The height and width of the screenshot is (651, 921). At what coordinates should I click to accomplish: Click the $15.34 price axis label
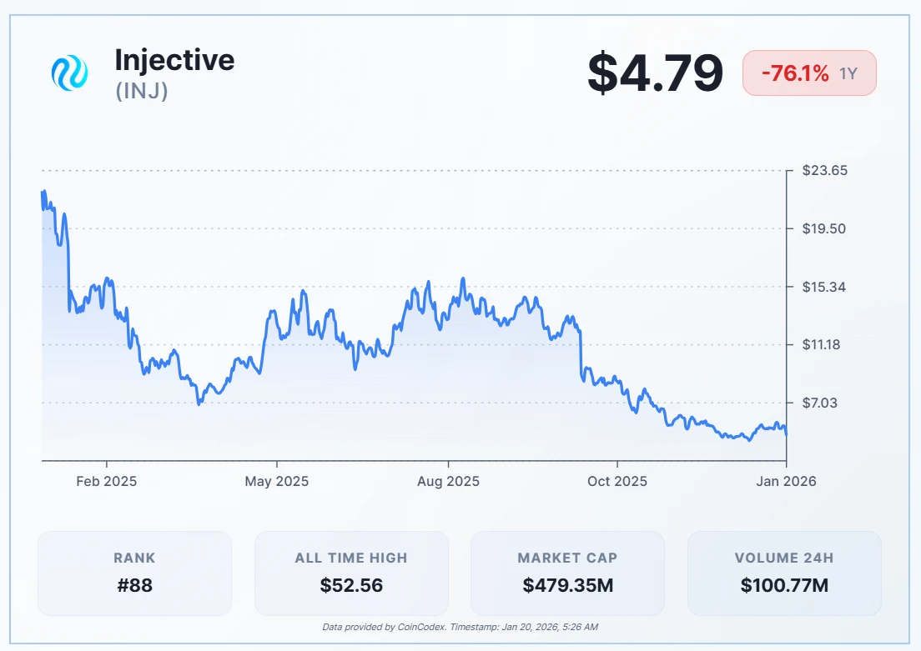824,287
